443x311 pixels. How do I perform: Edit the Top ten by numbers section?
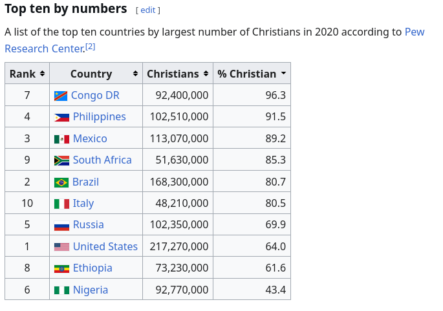click(x=147, y=10)
